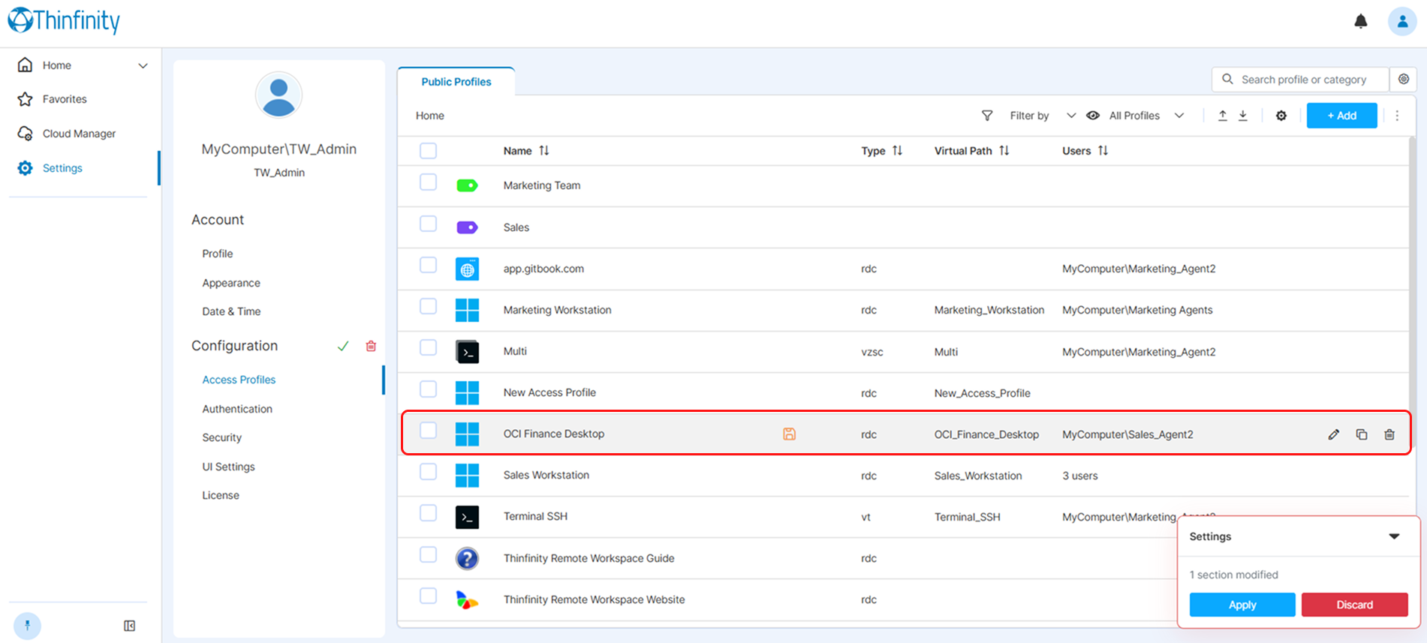Click the Home breadcrumb
The height and width of the screenshot is (643, 1427).
(x=430, y=116)
